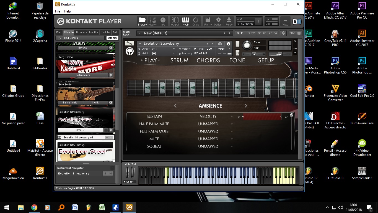
Task: Open the Database tab in browser
Action: point(82,32)
